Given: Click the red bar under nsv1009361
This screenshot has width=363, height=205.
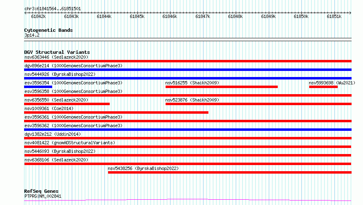Looking at the screenshot, I should point(116,112).
